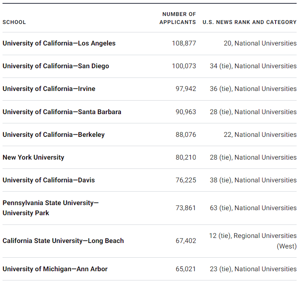Select the 100,073 applicants cell

click(x=184, y=66)
